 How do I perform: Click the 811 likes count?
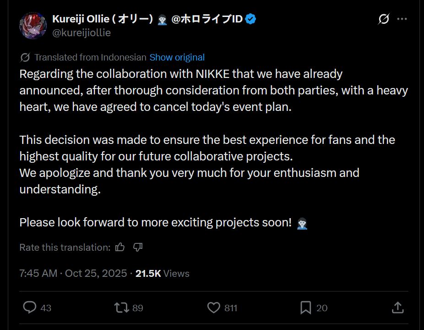point(231,308)
